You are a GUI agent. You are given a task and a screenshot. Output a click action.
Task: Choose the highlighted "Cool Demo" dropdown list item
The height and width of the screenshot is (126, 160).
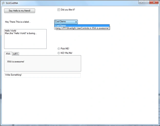click(82, 26)
